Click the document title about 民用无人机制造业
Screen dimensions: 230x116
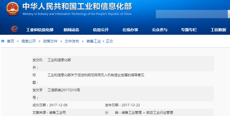pos(96,75)
